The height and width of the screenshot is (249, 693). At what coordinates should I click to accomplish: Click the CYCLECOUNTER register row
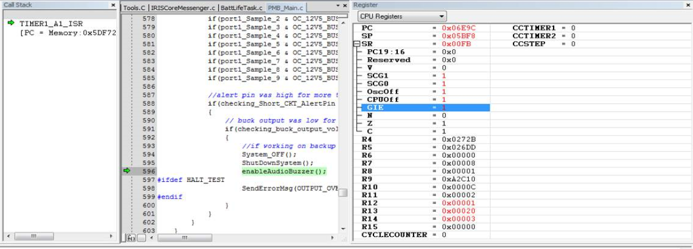tap(422, 235)
